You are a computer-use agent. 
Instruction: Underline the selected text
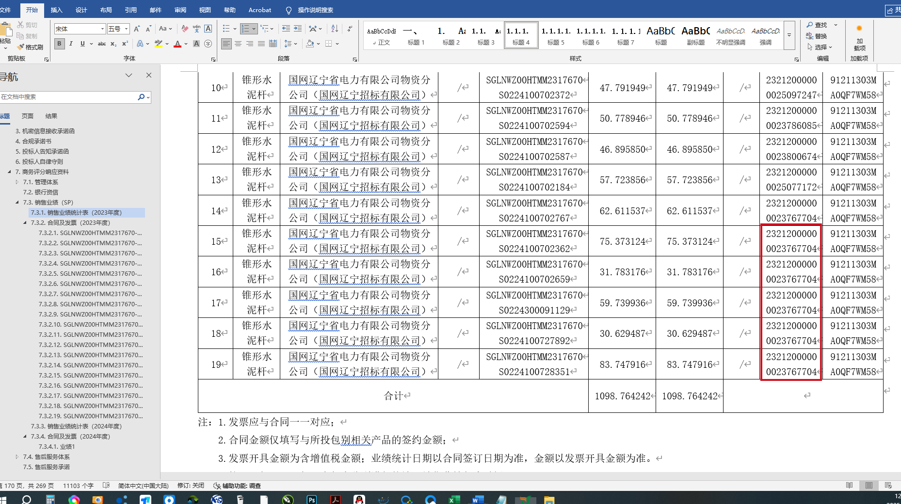pos(82,44)
